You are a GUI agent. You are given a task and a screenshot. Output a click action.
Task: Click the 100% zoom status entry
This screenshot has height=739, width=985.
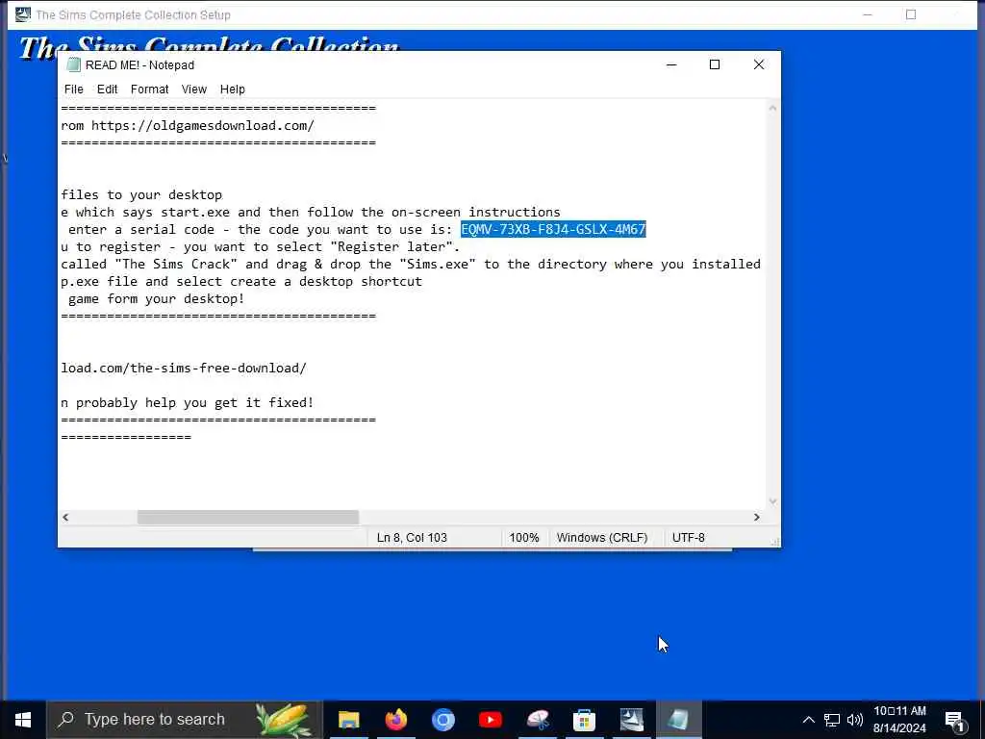524,538
